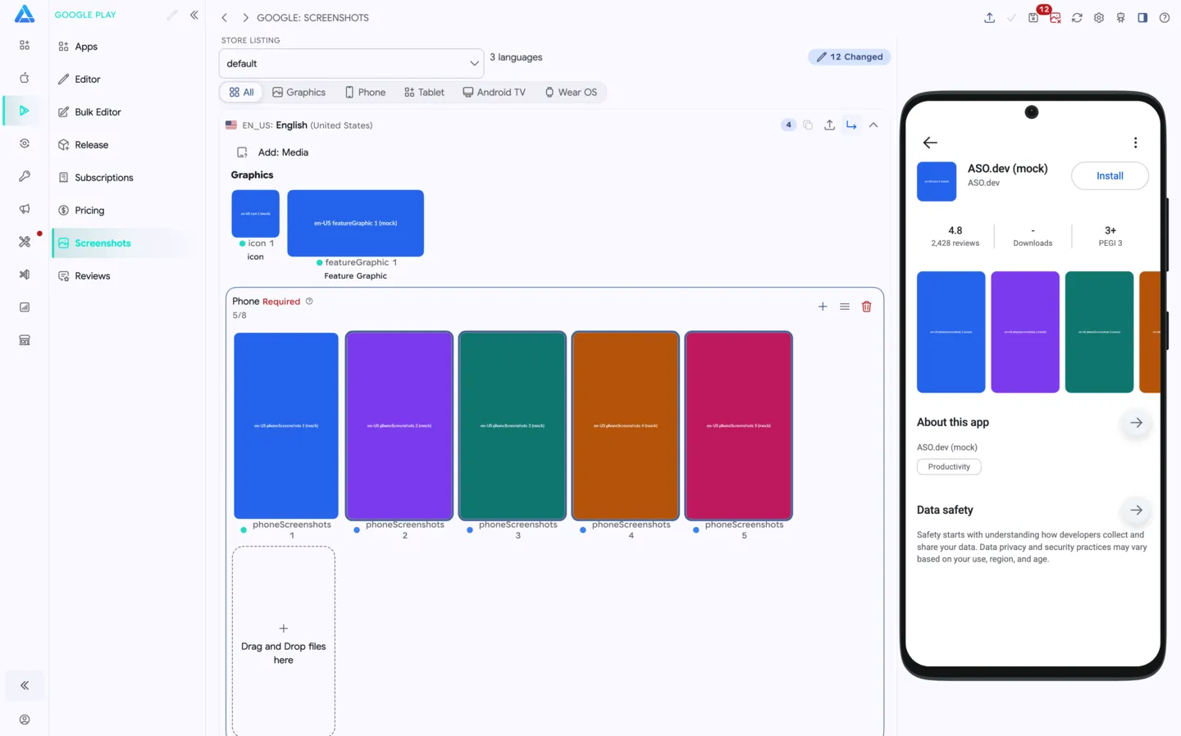Select the Google Play section in left rail

25,111
